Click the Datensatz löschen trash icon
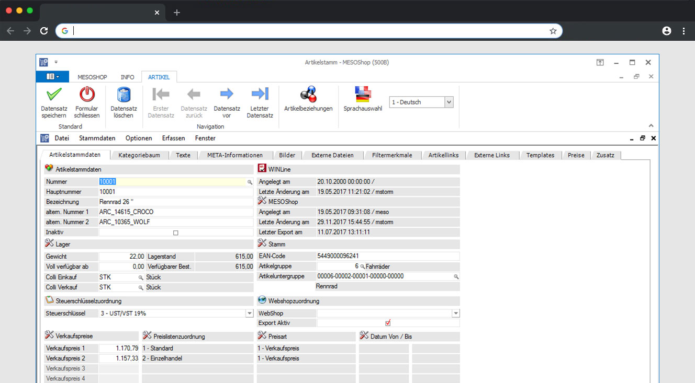The width and height of the screenshot is (695, 383). tap(124, 95)
